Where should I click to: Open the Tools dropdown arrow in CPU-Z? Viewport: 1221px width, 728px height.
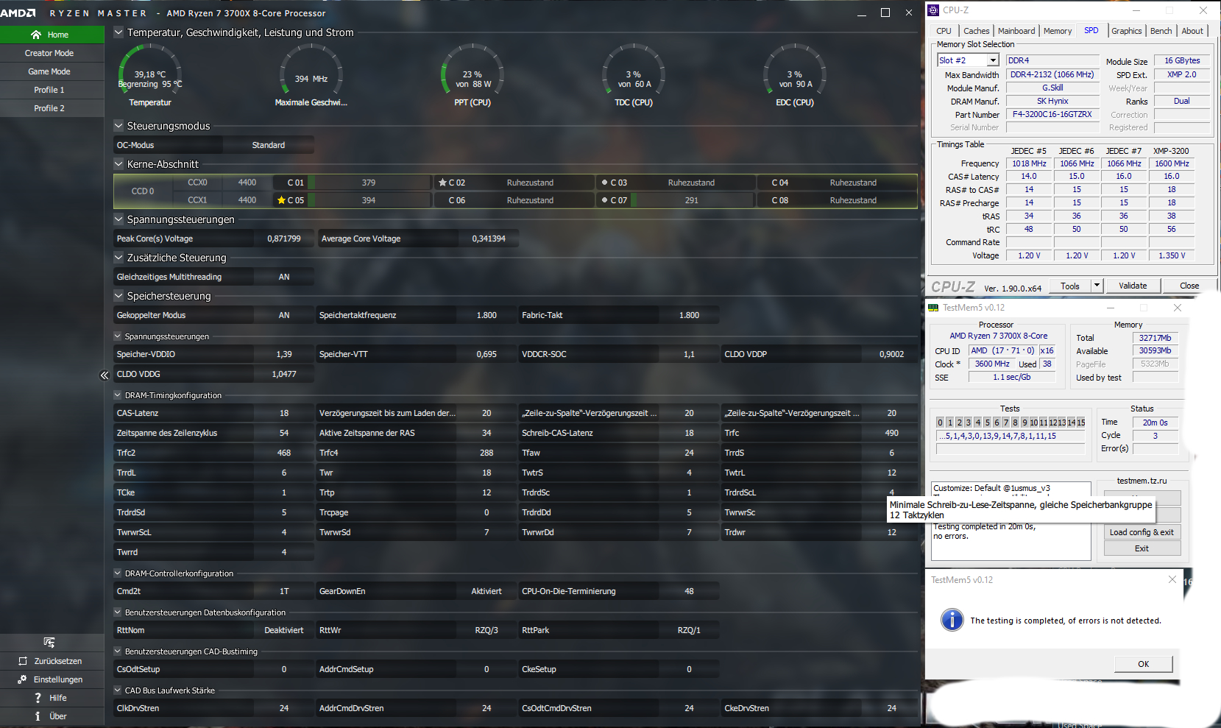1097,286
